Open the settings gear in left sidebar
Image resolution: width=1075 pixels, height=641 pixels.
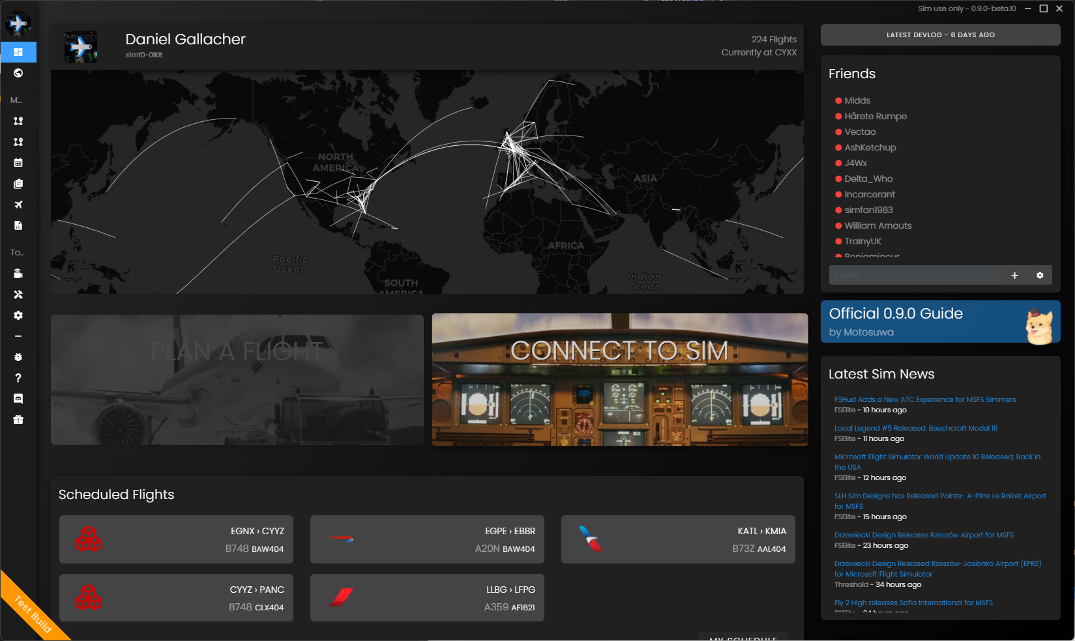point(18,315)
